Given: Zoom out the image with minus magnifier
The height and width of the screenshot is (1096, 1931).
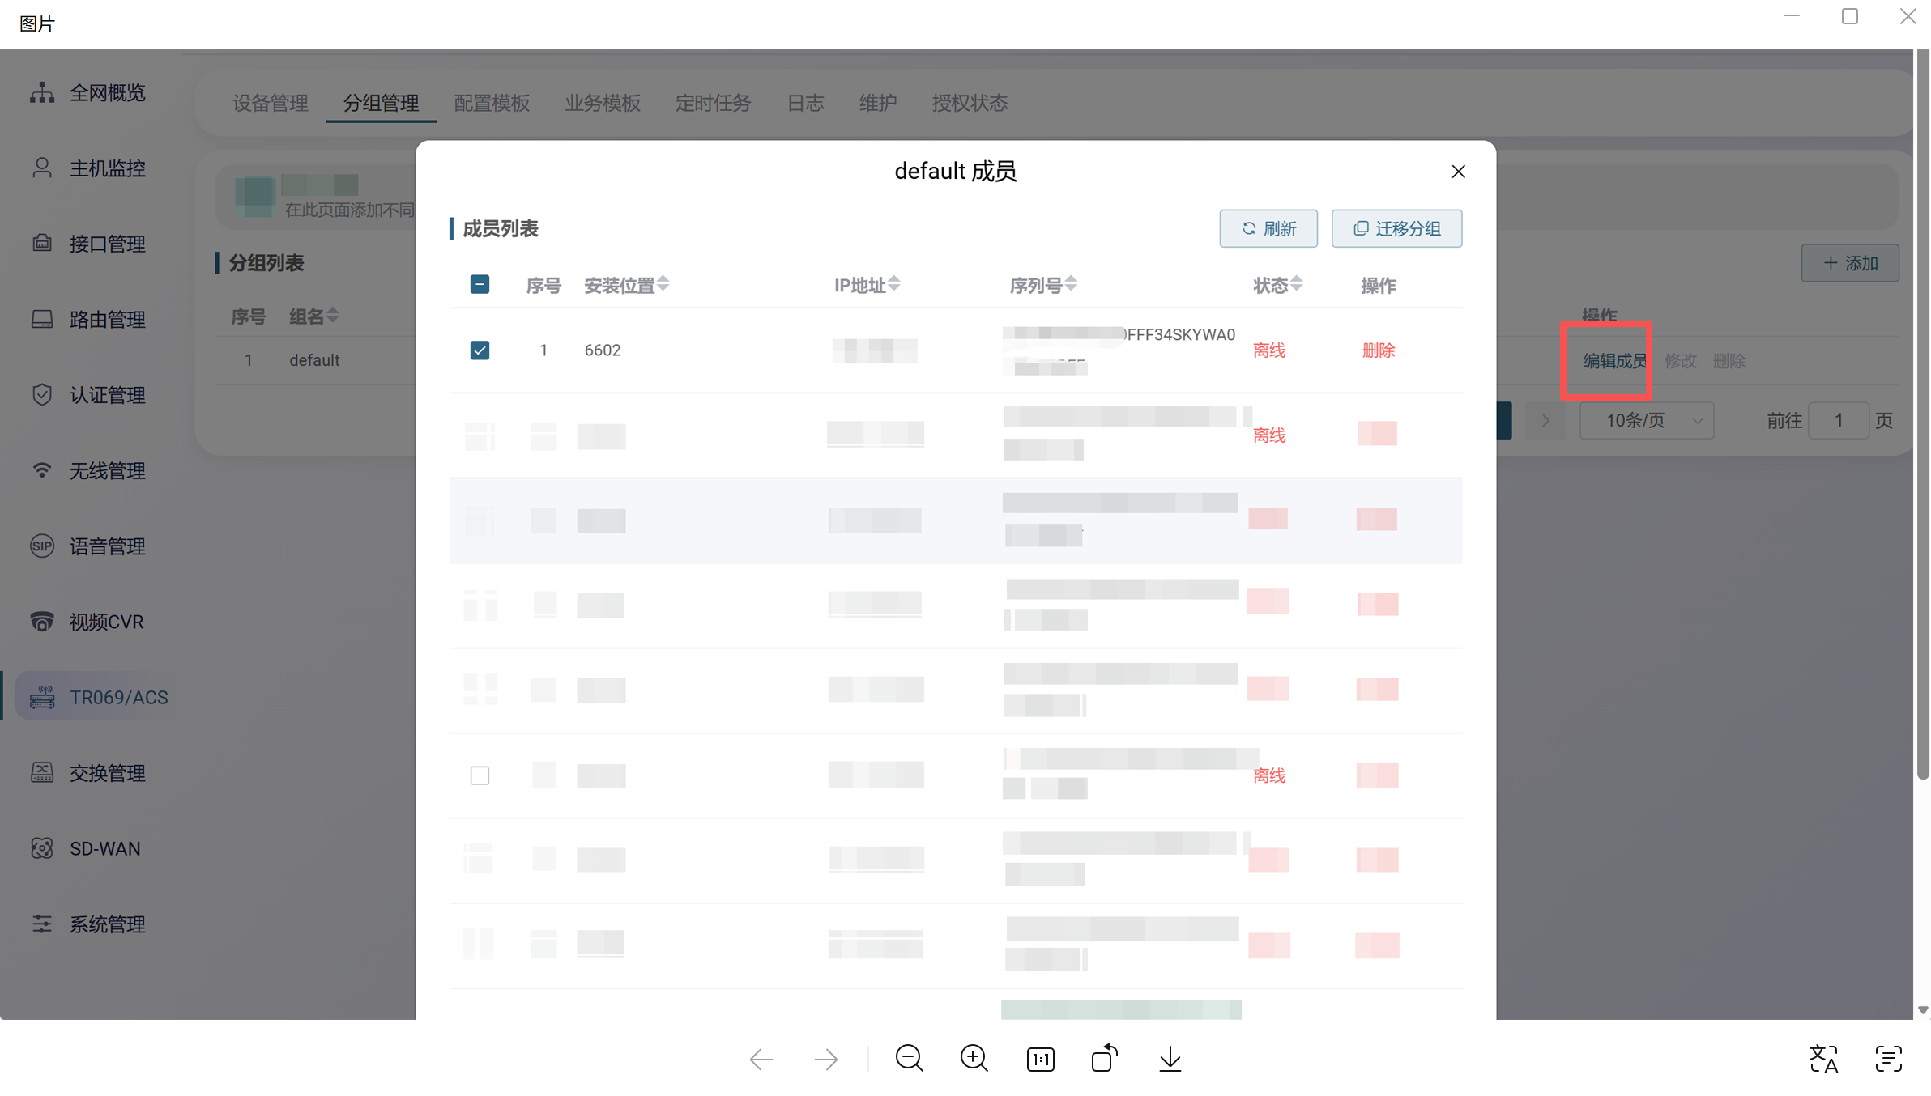Looking at the screenshot, I should click(909, 1058).
